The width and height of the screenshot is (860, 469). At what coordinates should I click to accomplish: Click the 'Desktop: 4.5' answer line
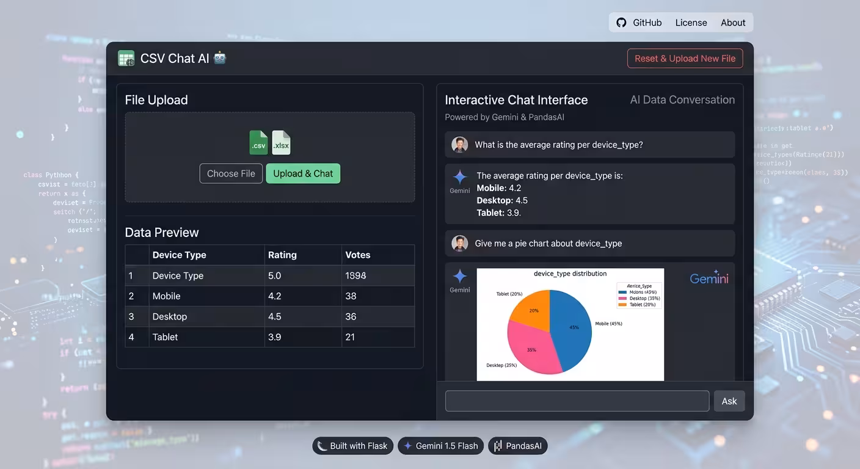[502, 200]
